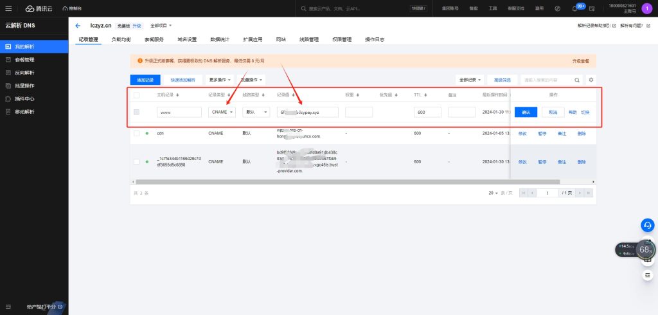Select the checkbox for the _1c7fa344b record
Screen dimensions: 658x315
(x=136, y=161)
